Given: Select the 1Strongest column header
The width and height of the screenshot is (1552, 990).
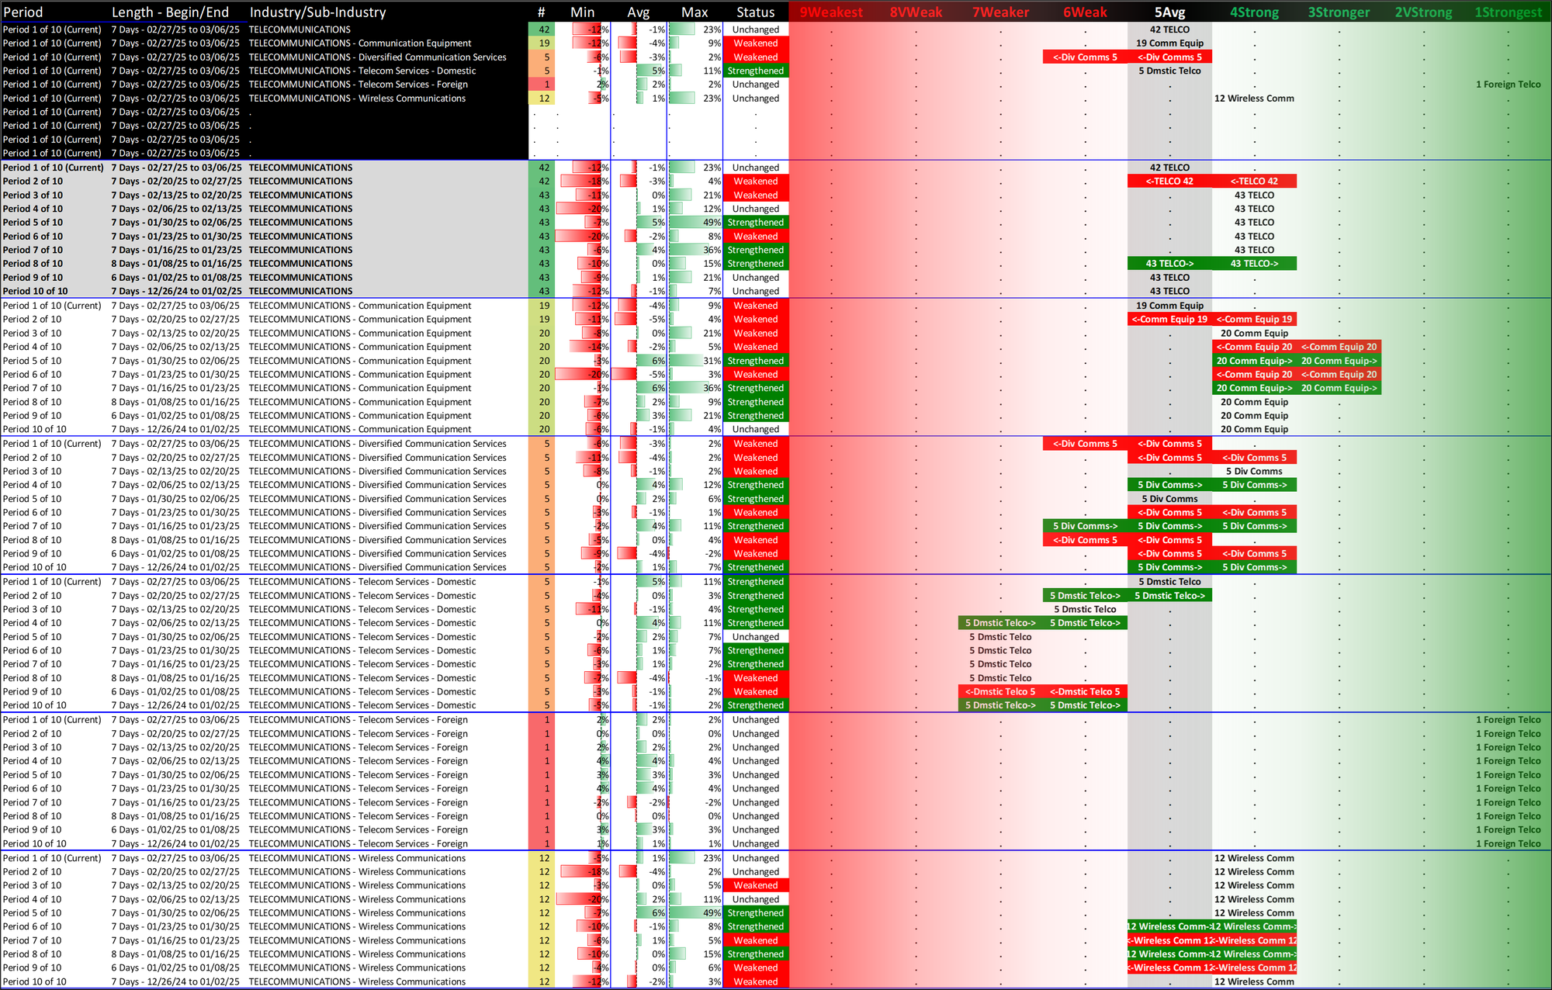Looking at the screenshot, I should coord(1508,12).
